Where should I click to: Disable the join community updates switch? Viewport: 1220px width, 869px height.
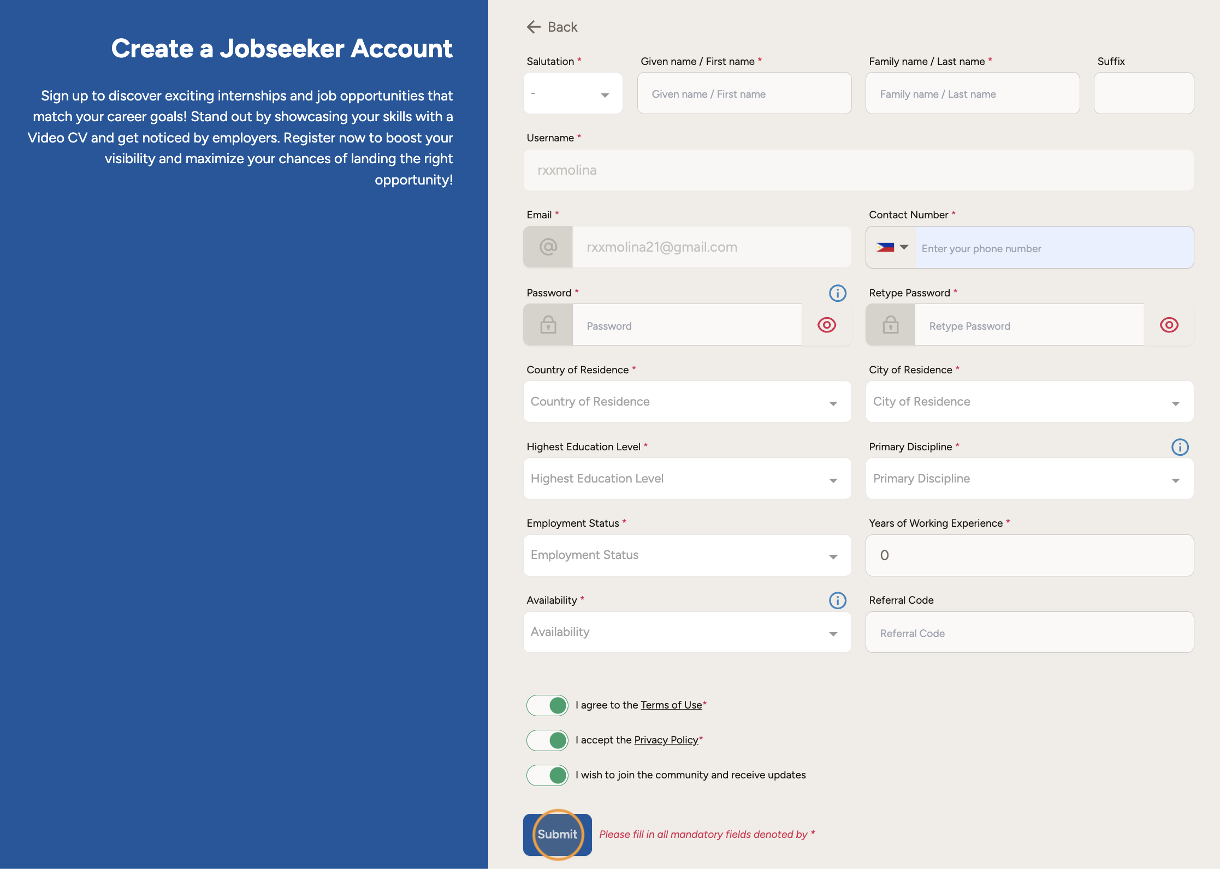click(x=547, y=775)
